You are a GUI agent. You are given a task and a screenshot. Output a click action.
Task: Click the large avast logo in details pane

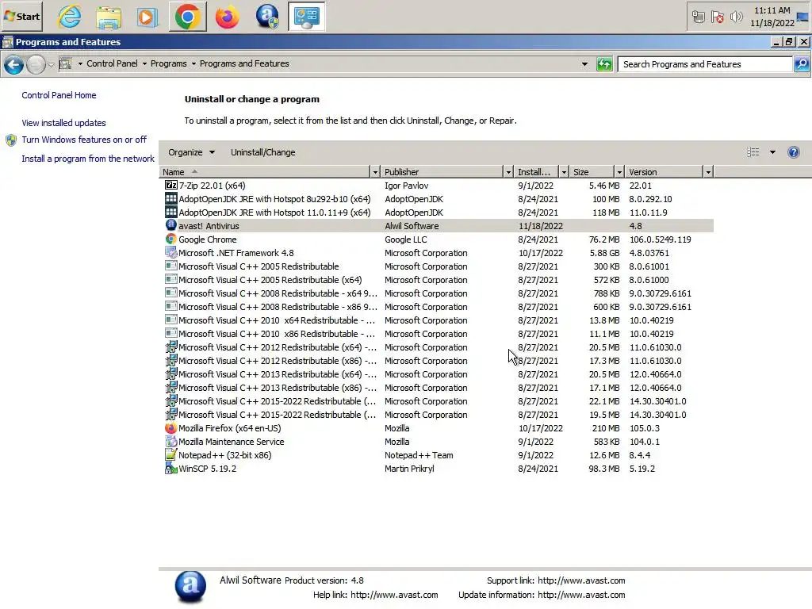click(x=190, y=587)
